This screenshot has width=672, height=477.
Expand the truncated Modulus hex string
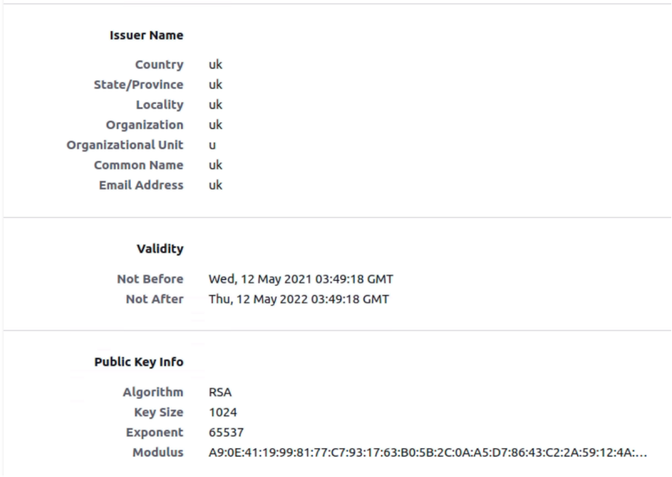tap(428, 453)
